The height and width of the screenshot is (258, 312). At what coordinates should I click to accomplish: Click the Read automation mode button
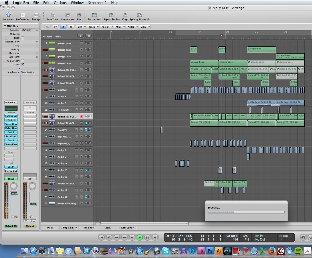pyautogui.click(x=11, y=179)
